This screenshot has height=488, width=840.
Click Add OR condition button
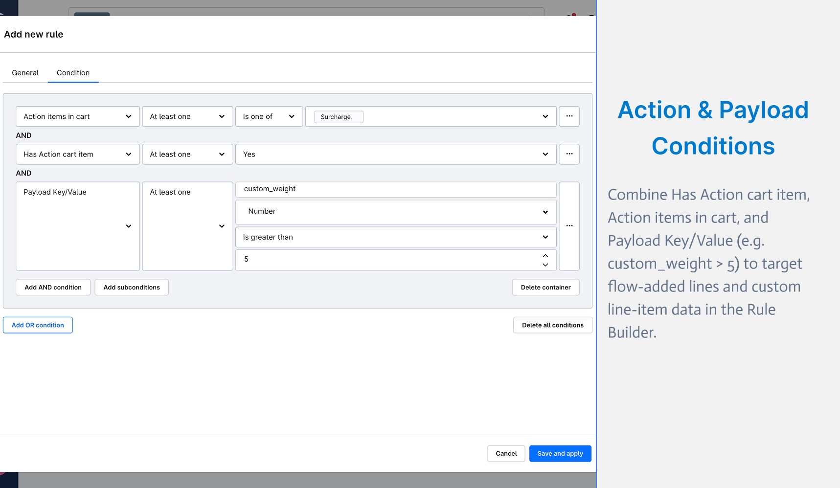38,325
